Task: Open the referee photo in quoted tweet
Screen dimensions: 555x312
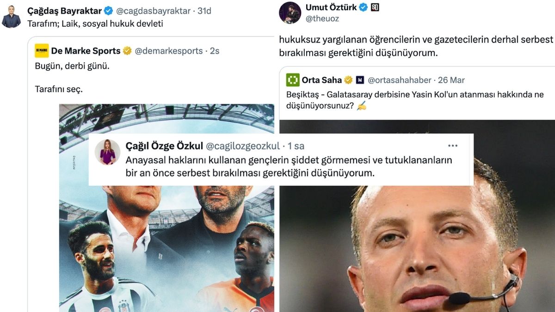Action: pyautogui.click(x=417, y=216)
